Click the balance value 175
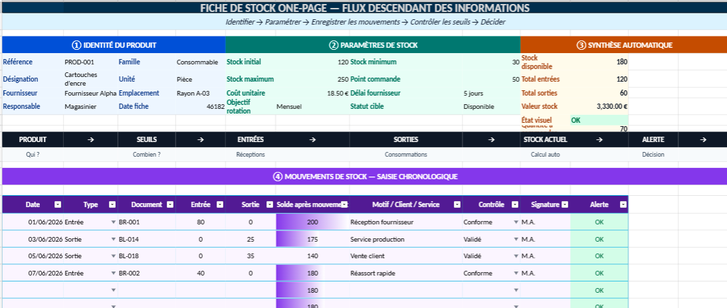This screenshot has width=727, height=308. pos(312,240)
